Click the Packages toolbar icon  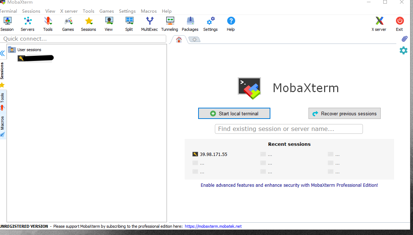(190, 24)
